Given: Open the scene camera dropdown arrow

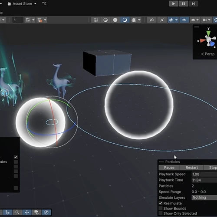Looking at the screenshot, I should [209, 20].
